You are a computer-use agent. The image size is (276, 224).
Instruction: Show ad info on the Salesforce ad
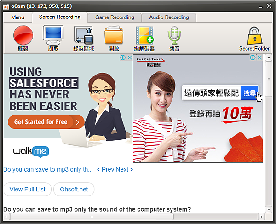pos(123,57)
